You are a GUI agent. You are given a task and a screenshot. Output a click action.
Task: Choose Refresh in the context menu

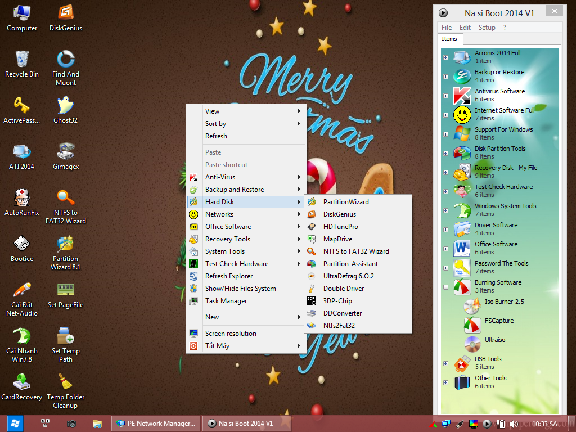[x=246, y=136]
